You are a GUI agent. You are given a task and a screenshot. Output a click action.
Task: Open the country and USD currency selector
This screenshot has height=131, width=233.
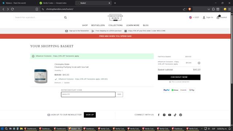pos(194,17)
